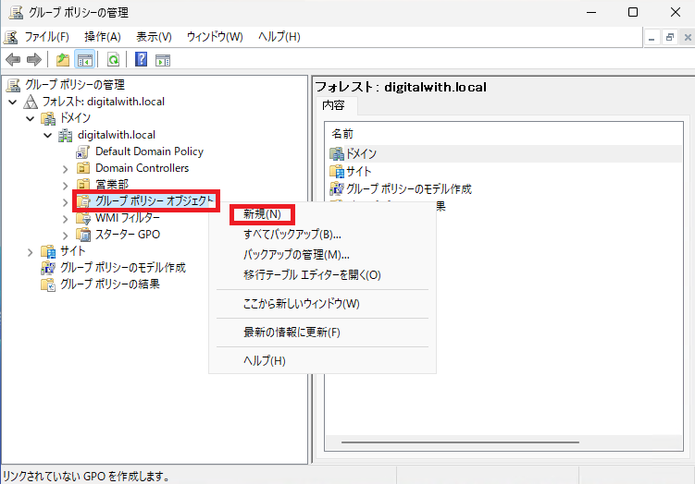
Task: Click the forest triangle icon for digitalwith.local
Action: tap(31, 102)
